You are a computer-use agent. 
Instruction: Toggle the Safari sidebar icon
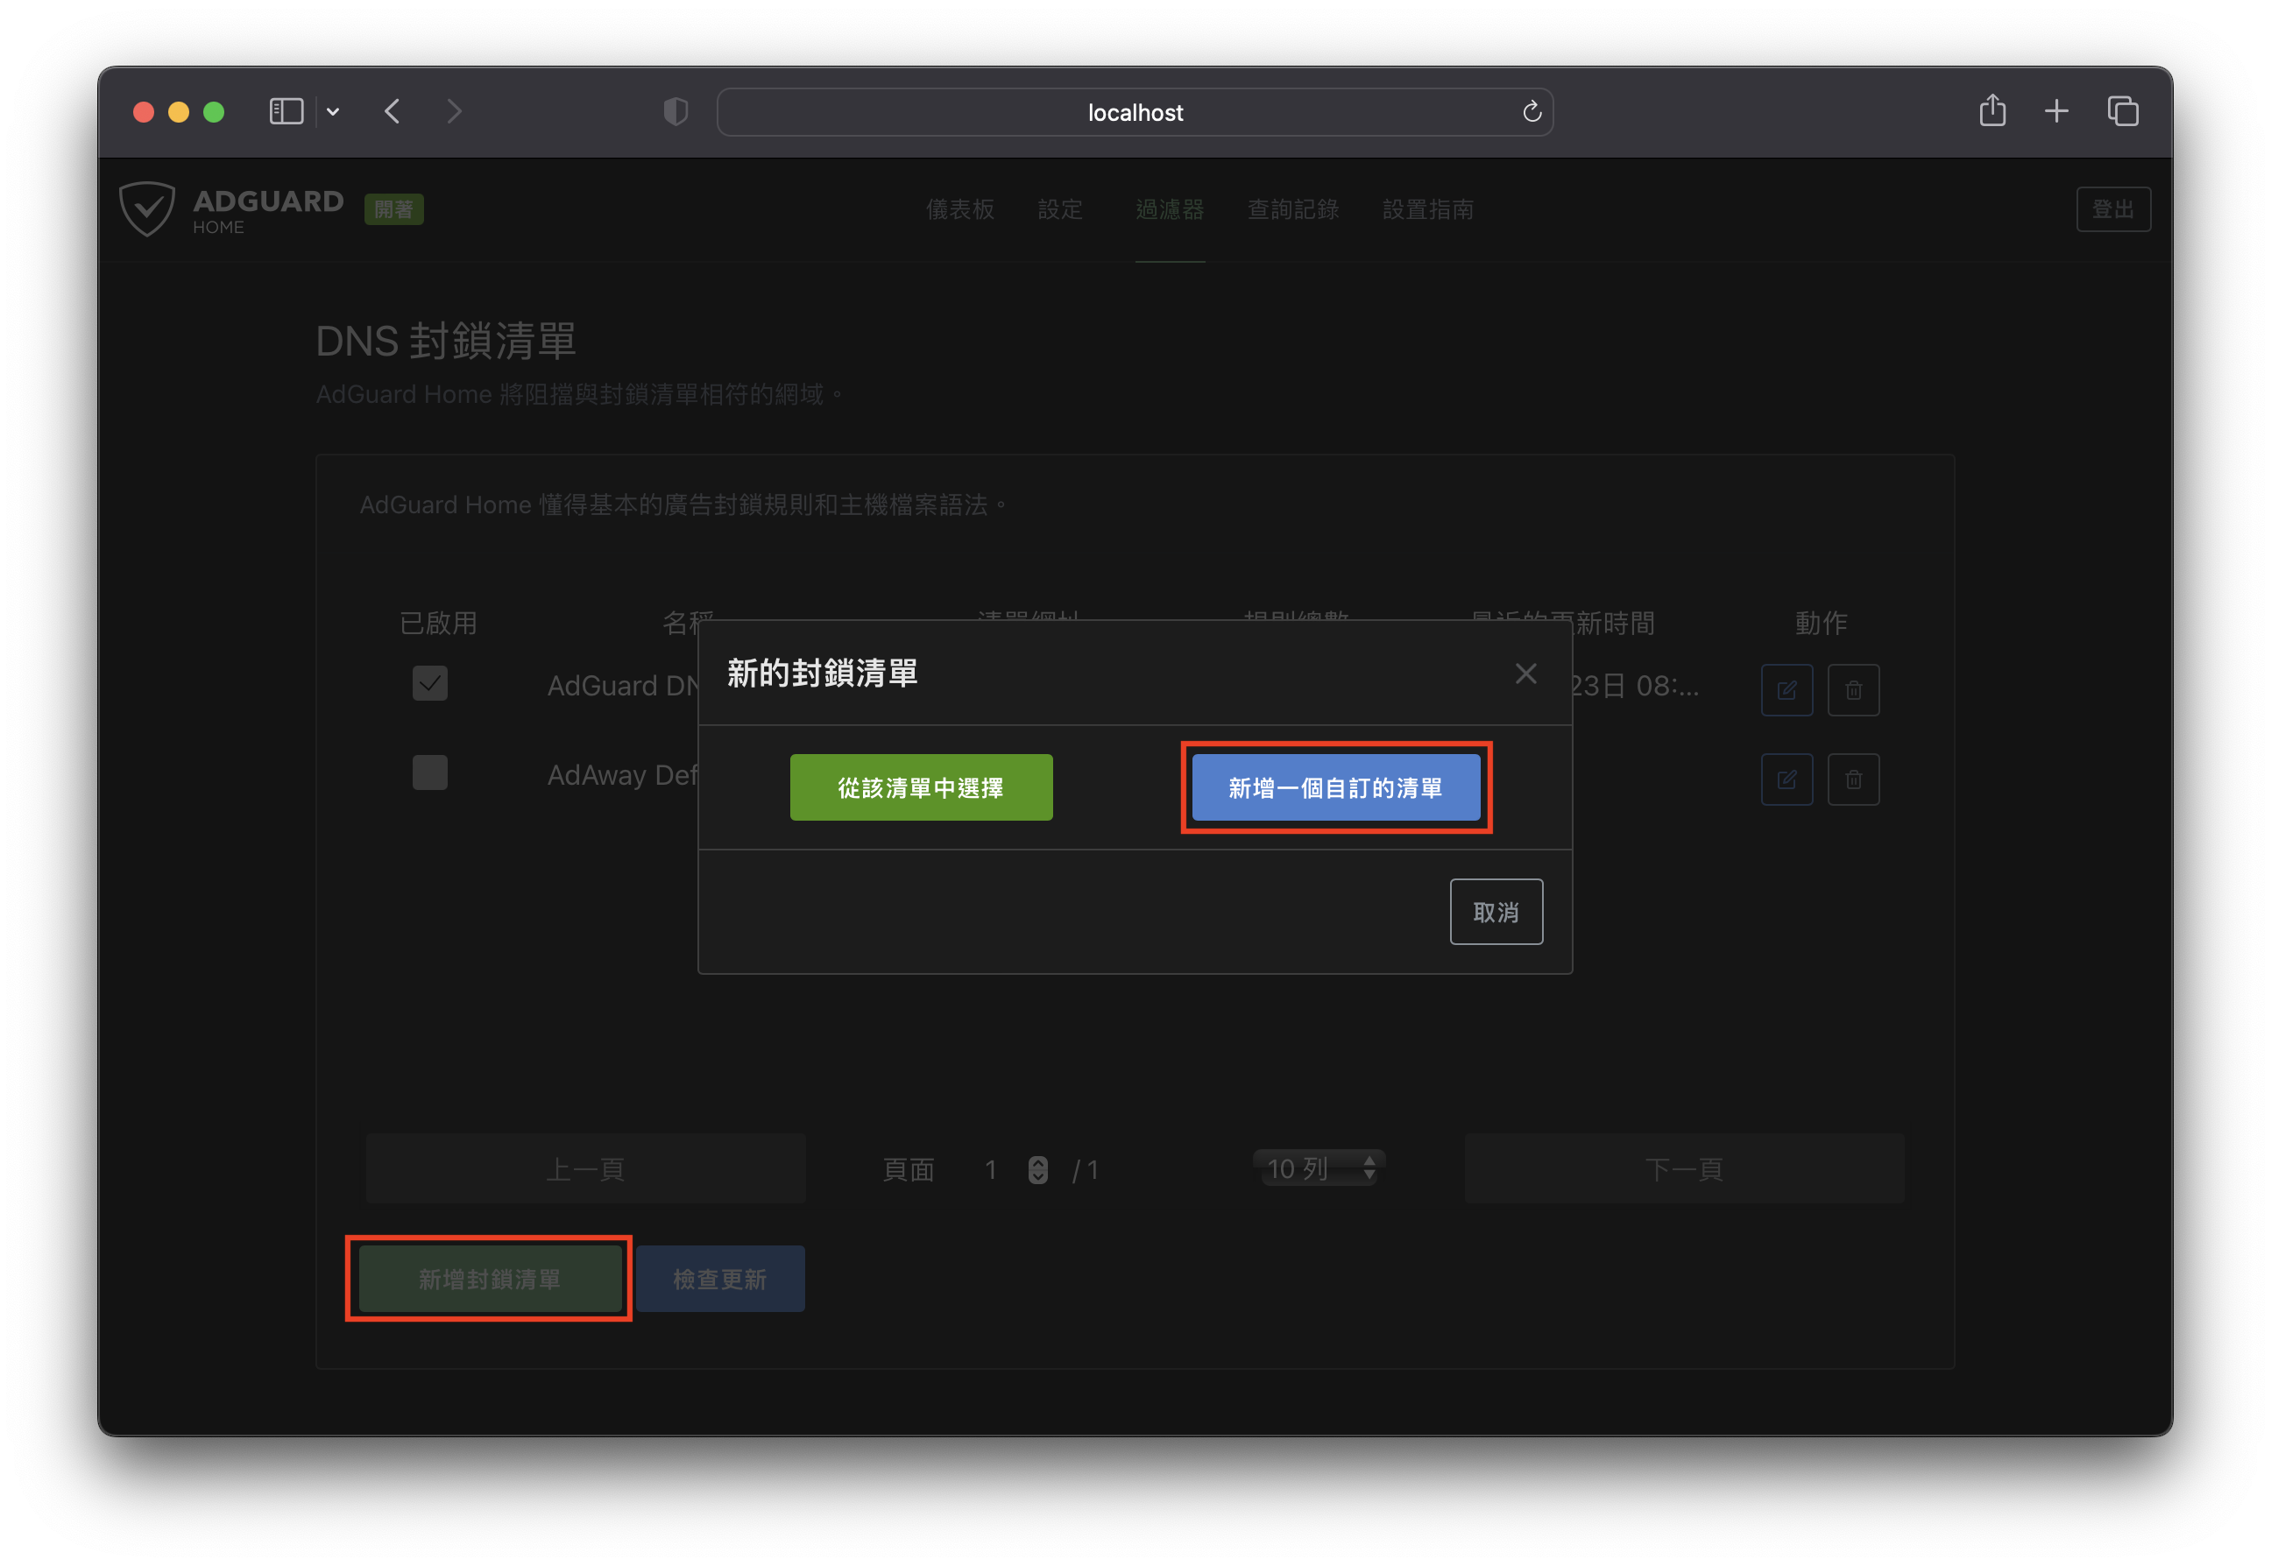click(x=287, y=112)
